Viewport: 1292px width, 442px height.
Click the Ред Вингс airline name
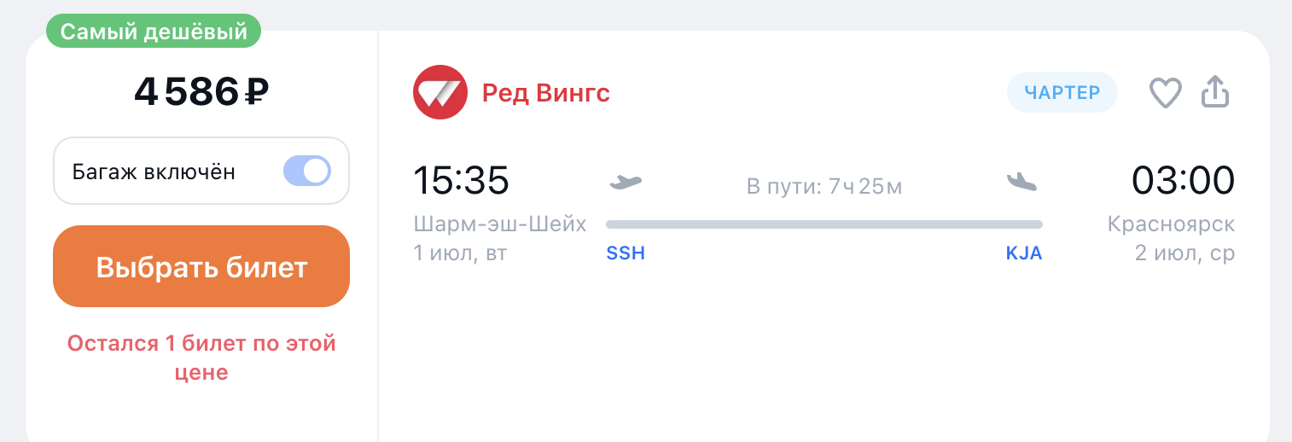pos(546,92)
